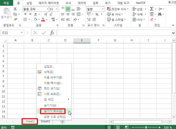Switch to page layout view icon
The image size is (176, 129).
pos(118,127)
